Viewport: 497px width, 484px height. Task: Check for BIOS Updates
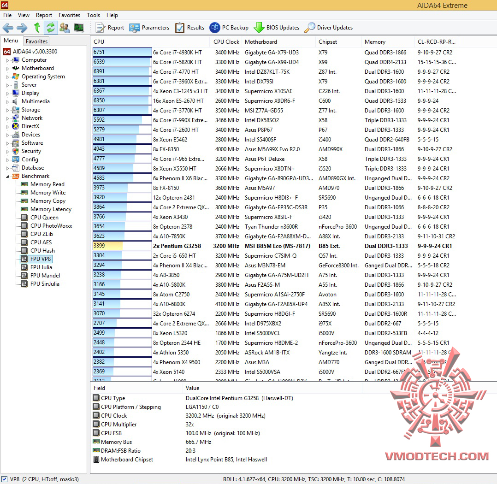click(277, 28)
